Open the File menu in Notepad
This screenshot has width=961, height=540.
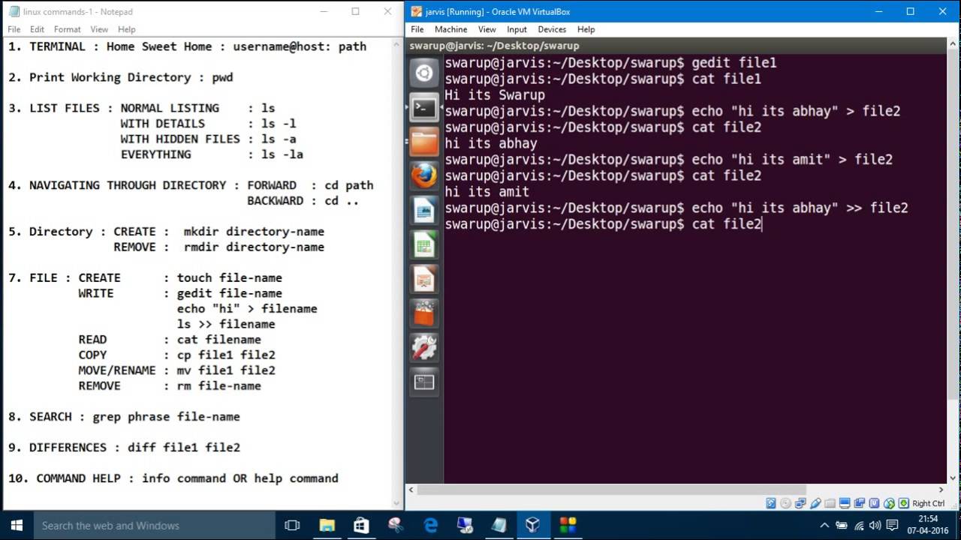tap(14, 29)
